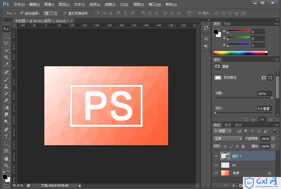This screenshot has width=281, height=189.
Task: Open the 文件 menu
Action: coord(19,4)
